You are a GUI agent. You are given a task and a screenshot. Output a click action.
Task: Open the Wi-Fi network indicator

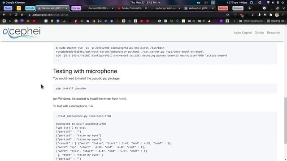click(268, 3)
